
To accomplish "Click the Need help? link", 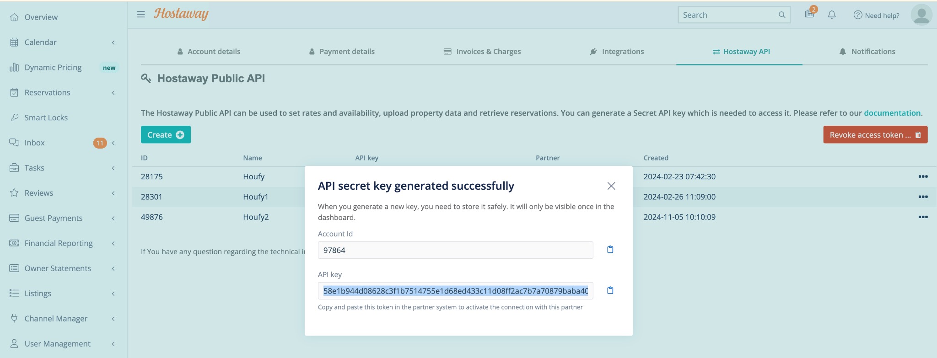I will point(876,15).
